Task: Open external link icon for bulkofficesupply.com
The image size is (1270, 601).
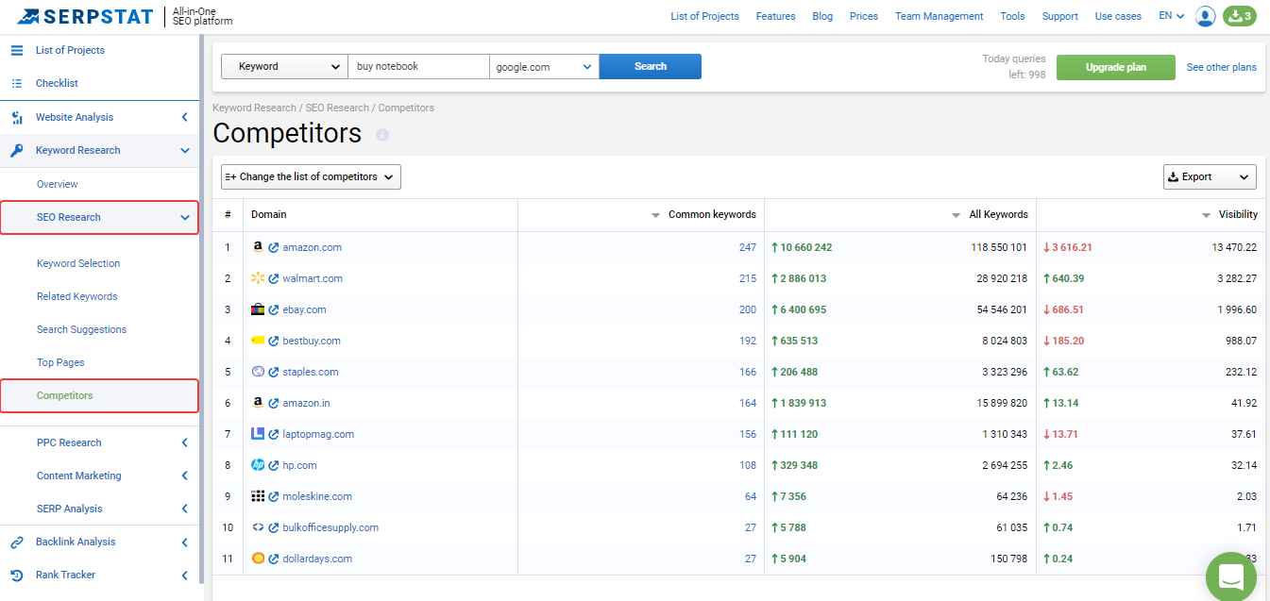Action: click(274, 527)
